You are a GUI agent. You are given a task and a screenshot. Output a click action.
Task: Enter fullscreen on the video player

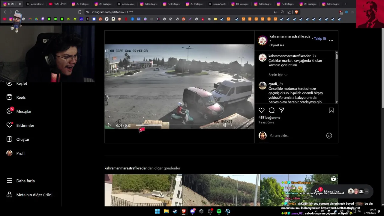tap(249, 125)
